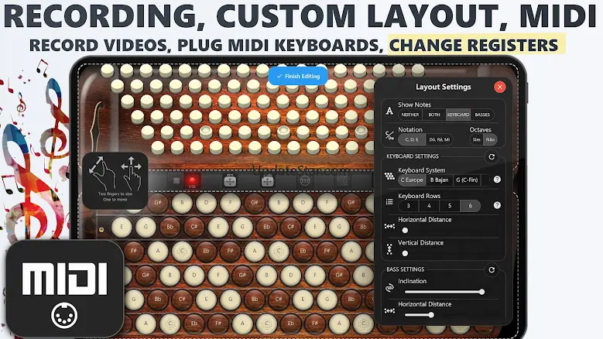603x339 pixels.
Task: Set Keyboard Rows to 3
Action: [409, 206]
